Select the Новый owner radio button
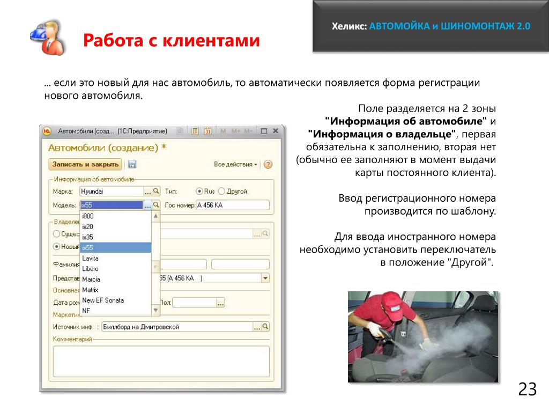The image size is (549, 412). [x=56, y=247]
